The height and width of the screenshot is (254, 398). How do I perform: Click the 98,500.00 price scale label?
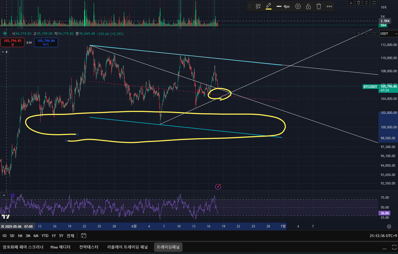click(388, 138)
